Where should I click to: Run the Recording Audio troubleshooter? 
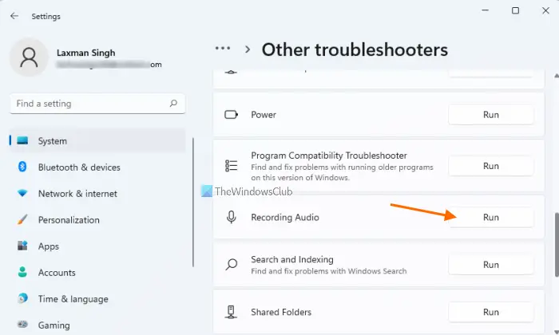[x=491, y=217]
